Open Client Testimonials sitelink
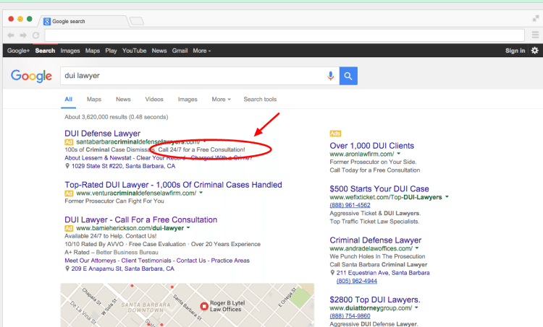543x327 pixels. 146,261
